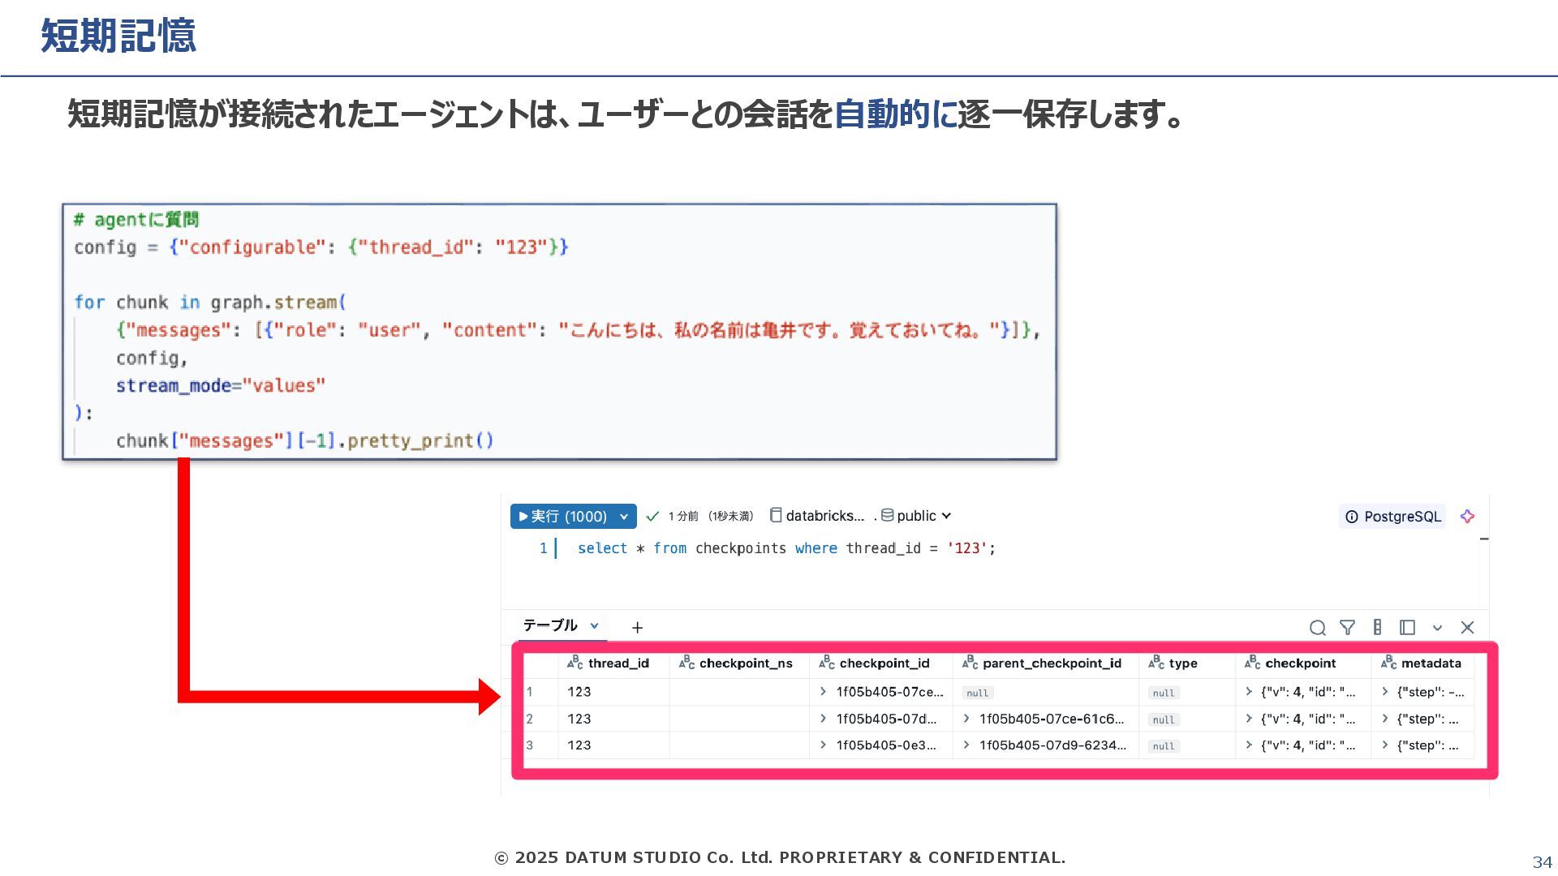Open the run button dropdown arrow
Image resolution: width=1558 pixels, height=876 pixels.
coord(624,517)
